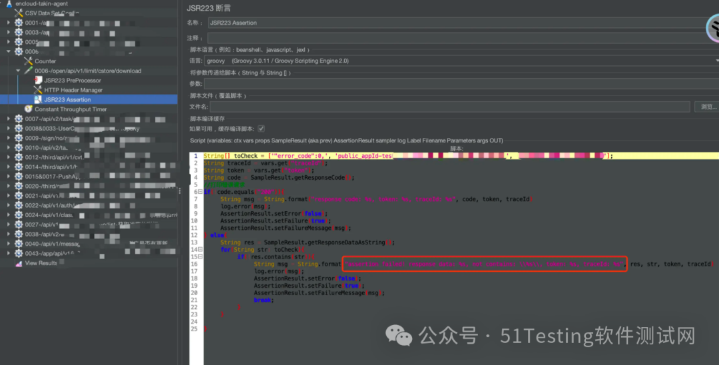
Task: Select the CSV Data Set Config row
Action: tap(51, 13)
